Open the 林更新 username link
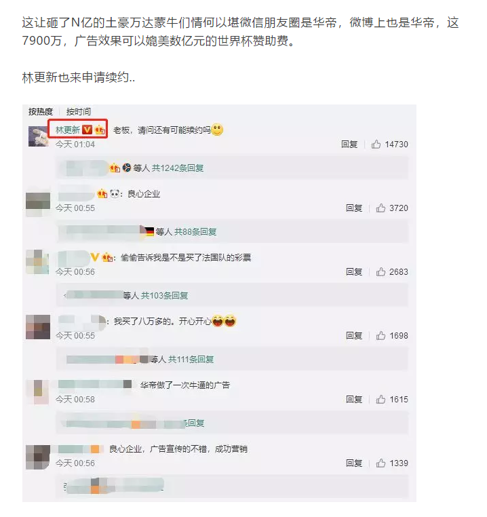Viewport: 487px width, 517px height. pyautogui.click(x=68, y=130)
